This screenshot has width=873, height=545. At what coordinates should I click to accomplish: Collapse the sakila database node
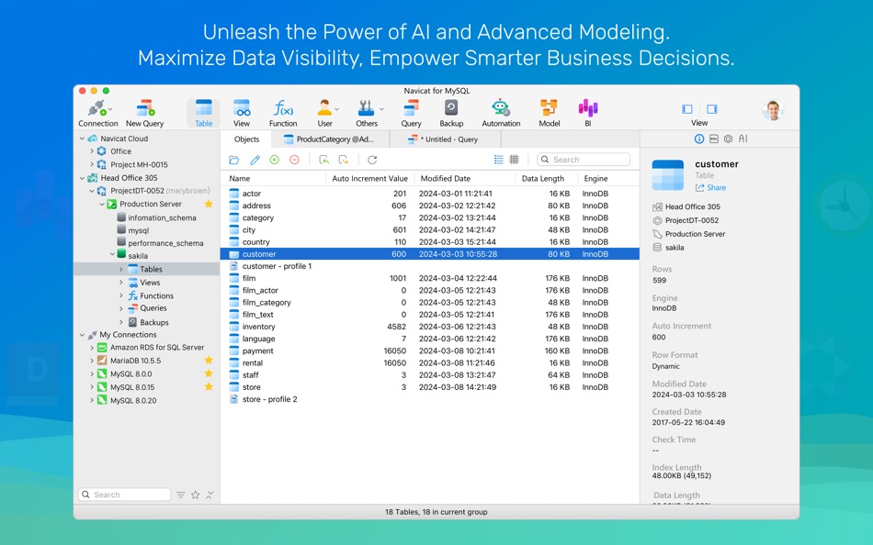pyautogui.click(x=112, y=255)
